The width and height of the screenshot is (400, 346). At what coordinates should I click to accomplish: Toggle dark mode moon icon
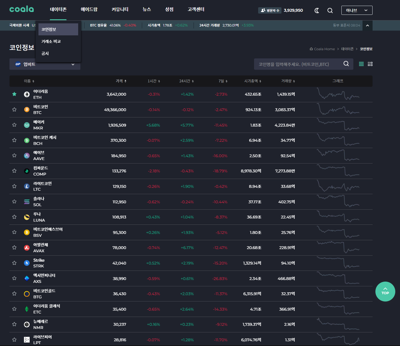317,10
